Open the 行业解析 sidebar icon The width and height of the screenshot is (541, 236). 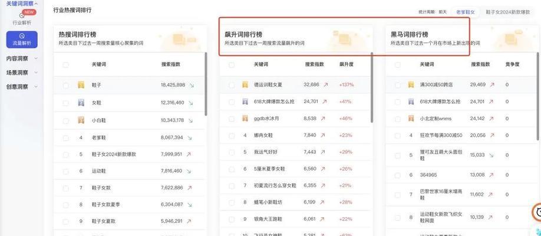[22, 15]
